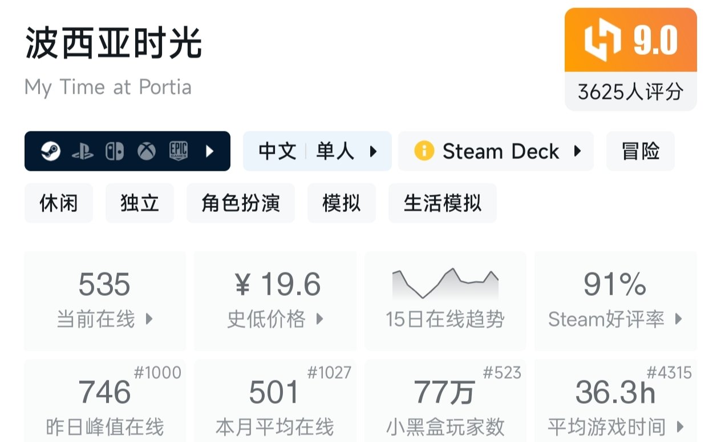
Task: Click the Xiaoheihe logo in score badge
Action: (602, 41)
